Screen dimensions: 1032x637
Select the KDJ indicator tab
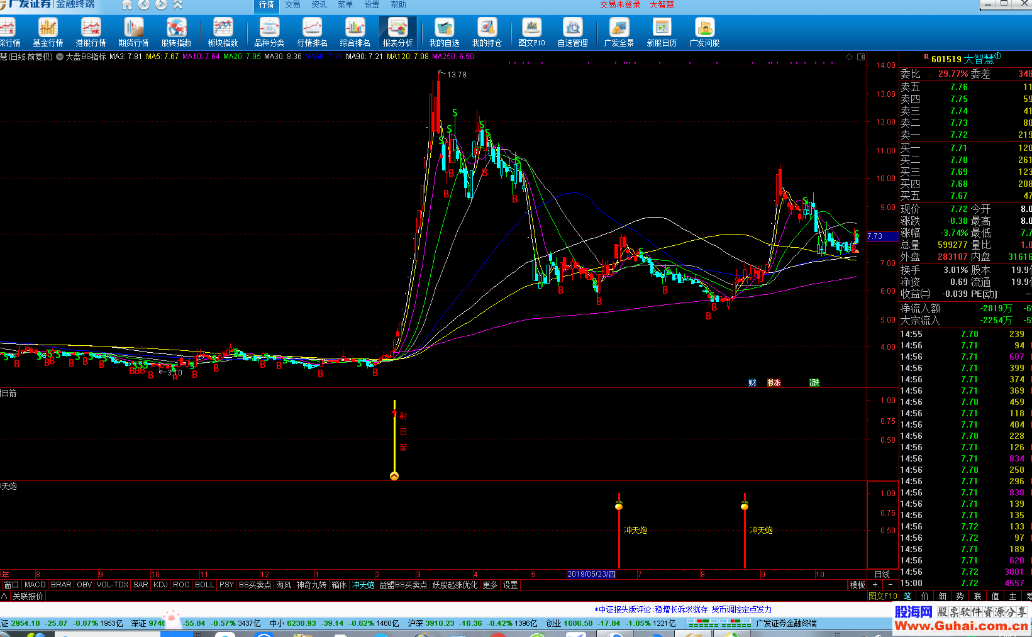[161, 585]
